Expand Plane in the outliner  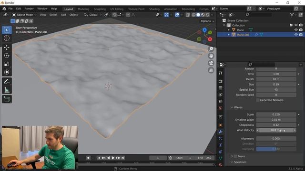(x=229, y=30)
